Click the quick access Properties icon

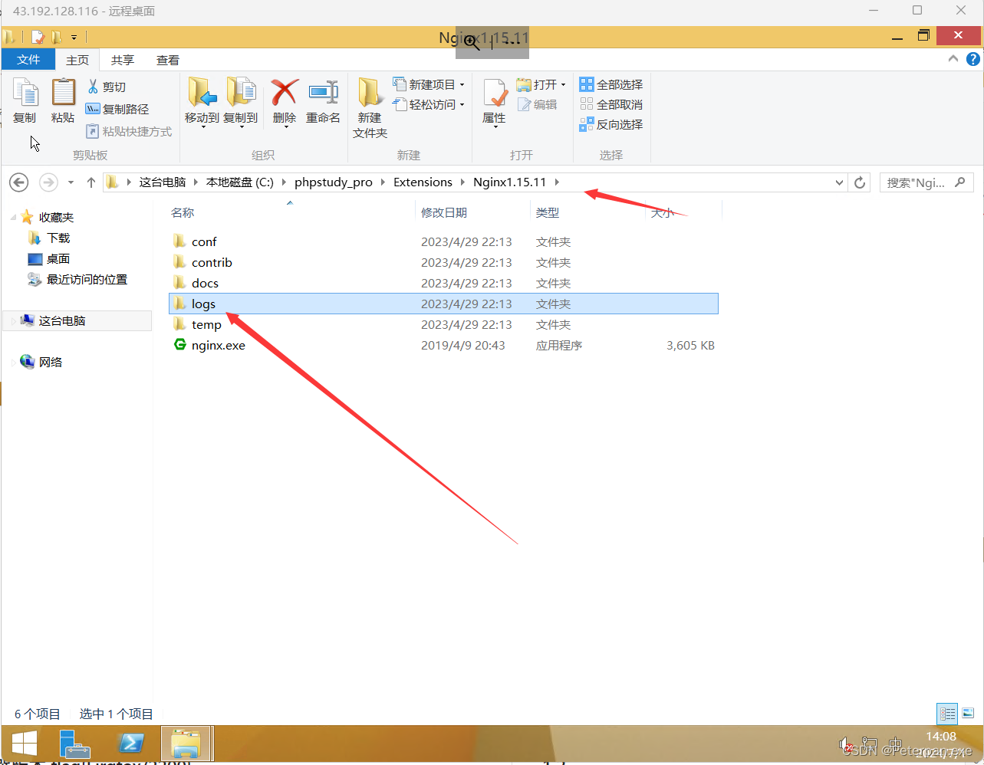point(38,37)
